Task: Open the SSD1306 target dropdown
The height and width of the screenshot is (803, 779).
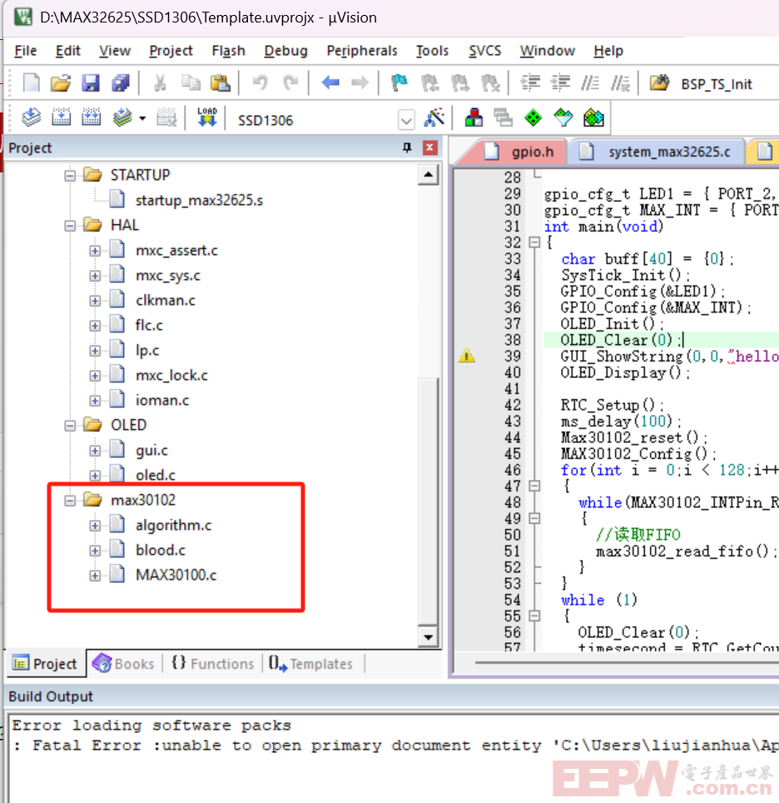Action: 406,120
